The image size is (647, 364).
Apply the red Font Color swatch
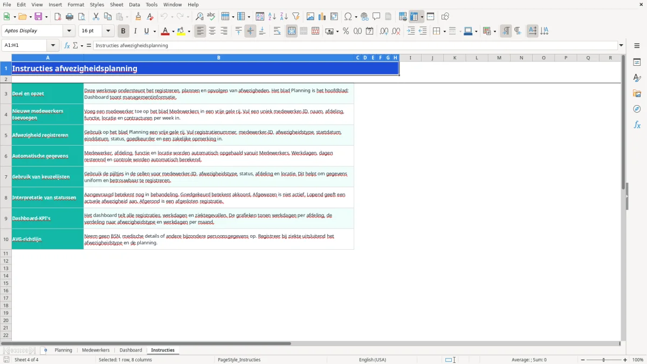pyautogui.click(x=166, y=31)
